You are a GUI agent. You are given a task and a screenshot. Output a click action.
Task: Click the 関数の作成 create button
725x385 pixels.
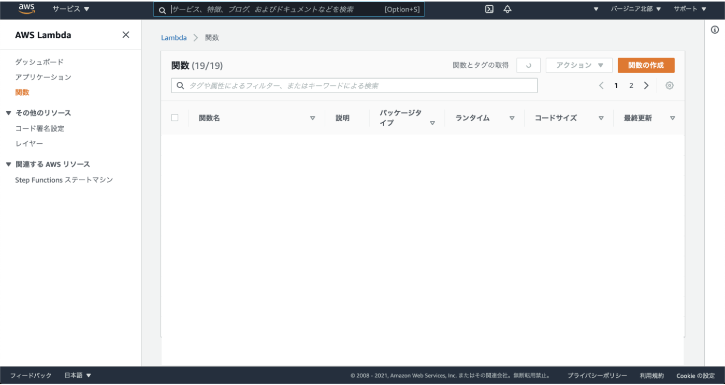[x=646, y=65]
